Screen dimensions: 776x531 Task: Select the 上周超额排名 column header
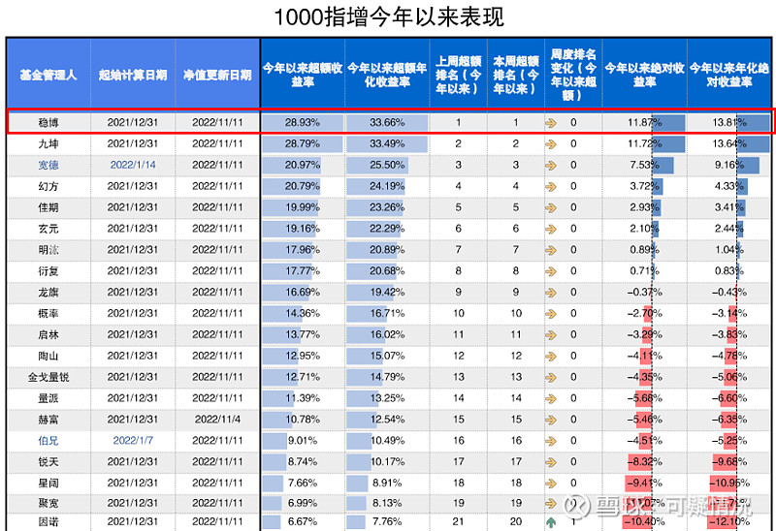coord(458,75)
